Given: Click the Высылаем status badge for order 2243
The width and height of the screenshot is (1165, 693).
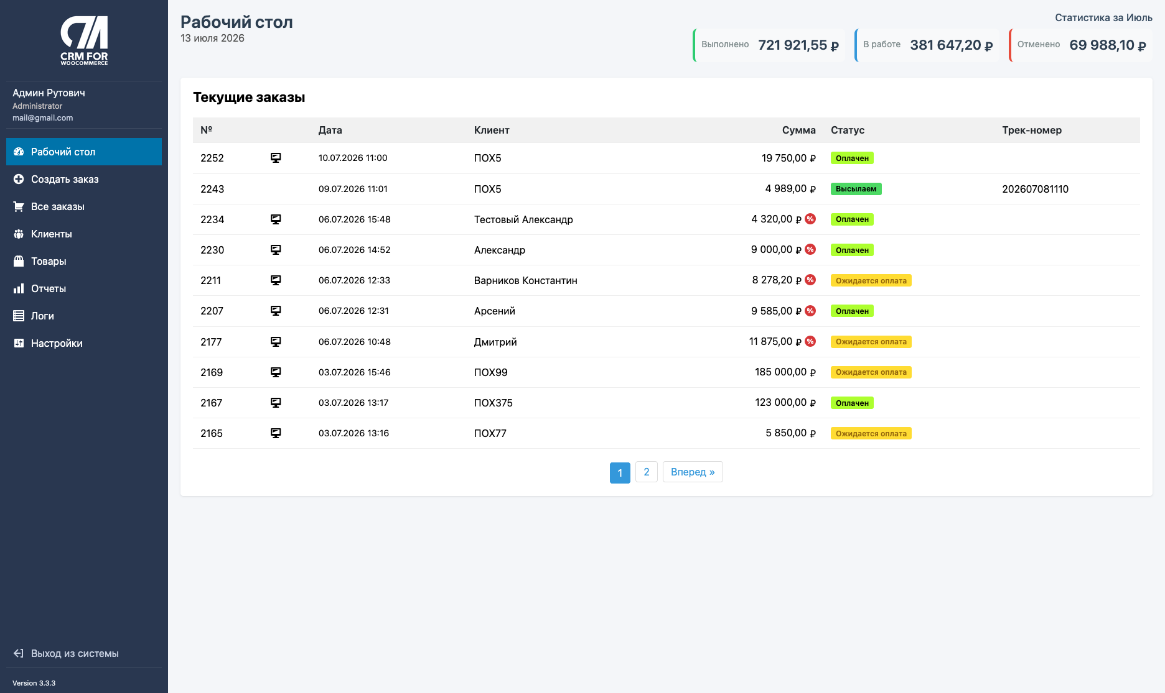Looking at the screenshot, I should click(856, 189).
